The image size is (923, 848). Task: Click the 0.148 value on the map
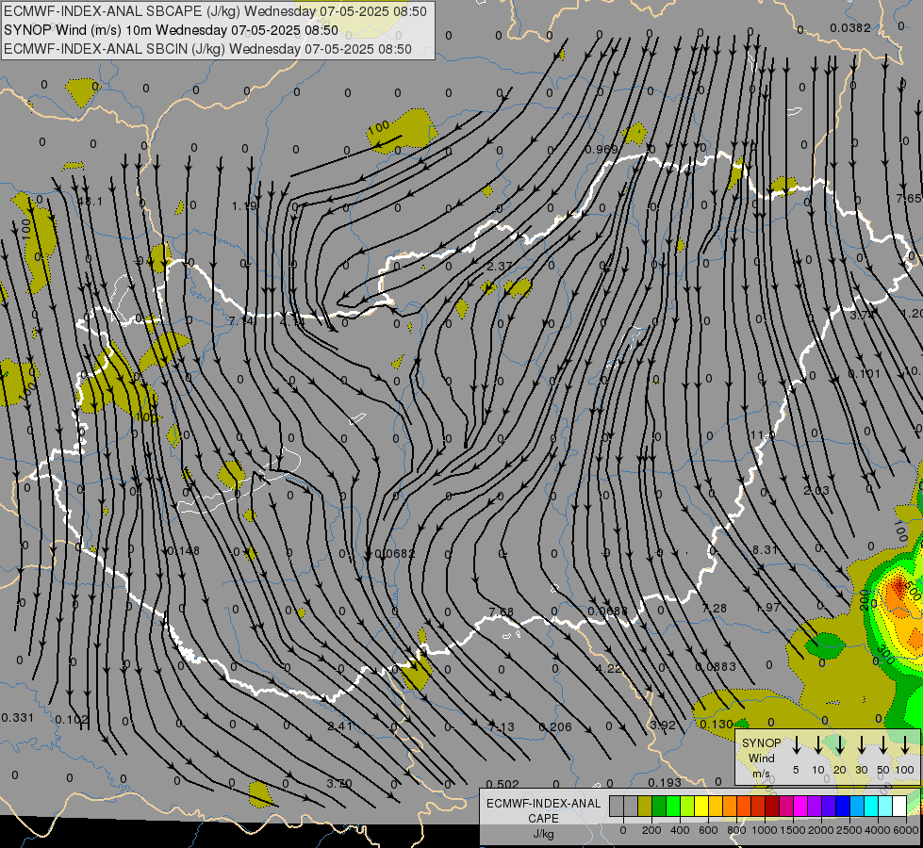point(184,551)
